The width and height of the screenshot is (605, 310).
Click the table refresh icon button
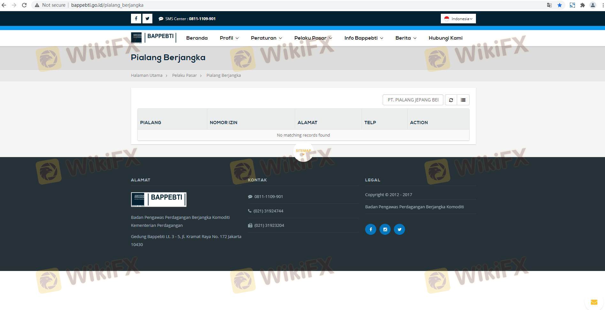(451, 100)
